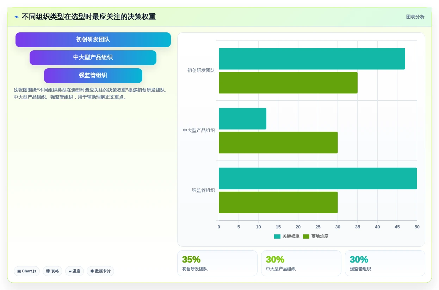Click the 关键权重 bar for 强监管组织
This screenshot has height=290, width=439.
coord(318,178)
